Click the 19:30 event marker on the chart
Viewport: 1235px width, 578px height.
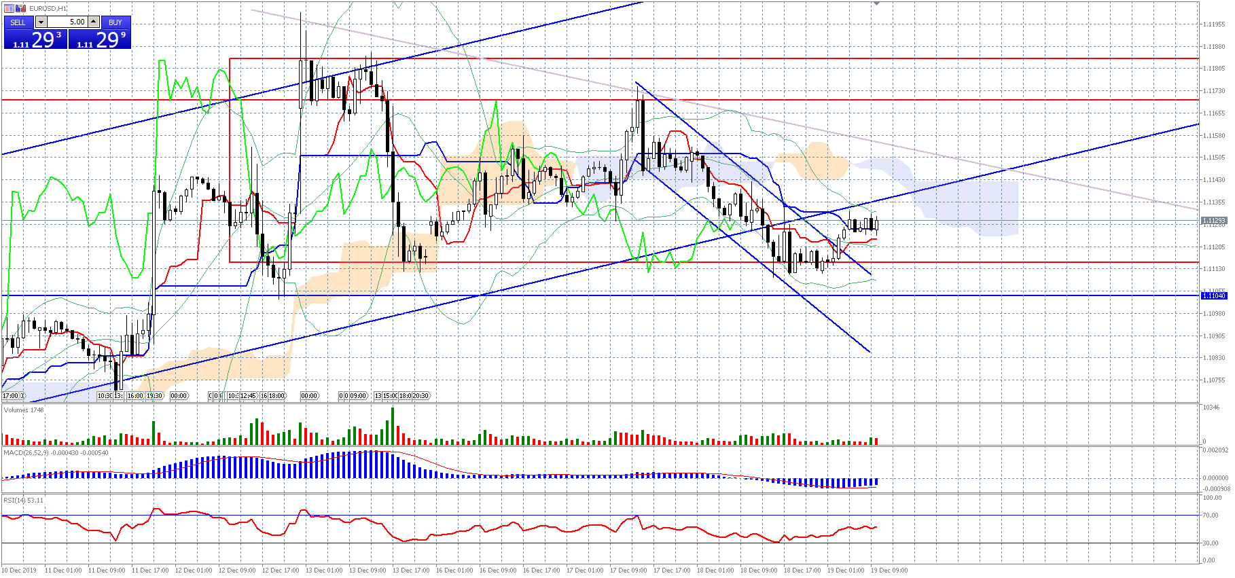[155, 395]
